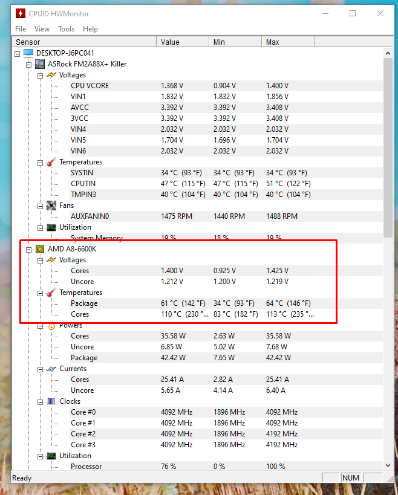Select the CPUTIN temperature row
Screen dimensions: 398x495
point(226,184)
